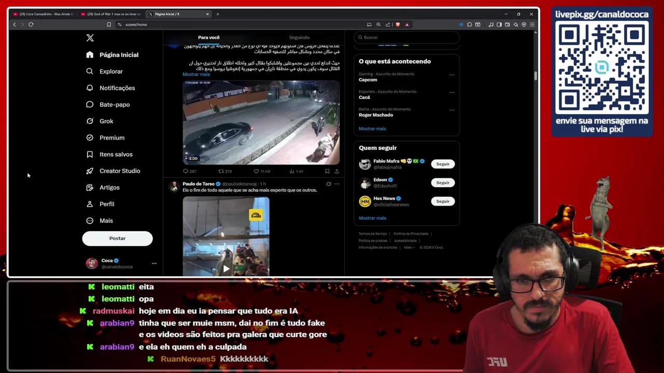Switch to Seguindo tab

point(299,37)
